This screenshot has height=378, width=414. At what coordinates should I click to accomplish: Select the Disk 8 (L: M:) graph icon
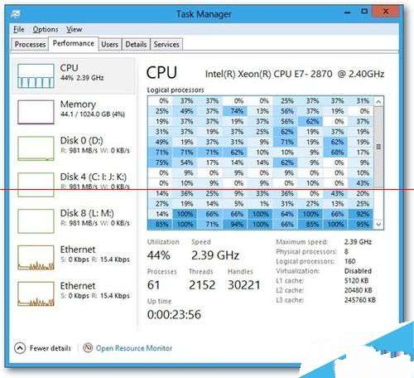click(36, 221)
